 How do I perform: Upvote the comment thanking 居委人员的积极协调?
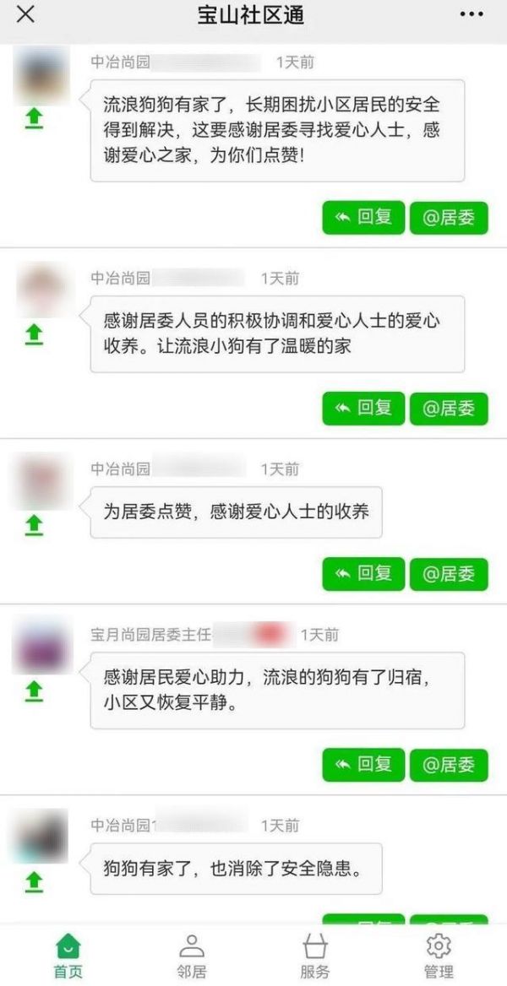tap(34, 334)
